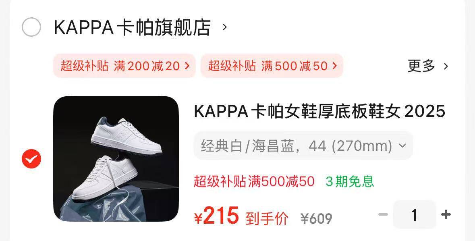
Task: Click the arrow icon next to 更多
Action: pyautogui.click(x=446, y=66)
